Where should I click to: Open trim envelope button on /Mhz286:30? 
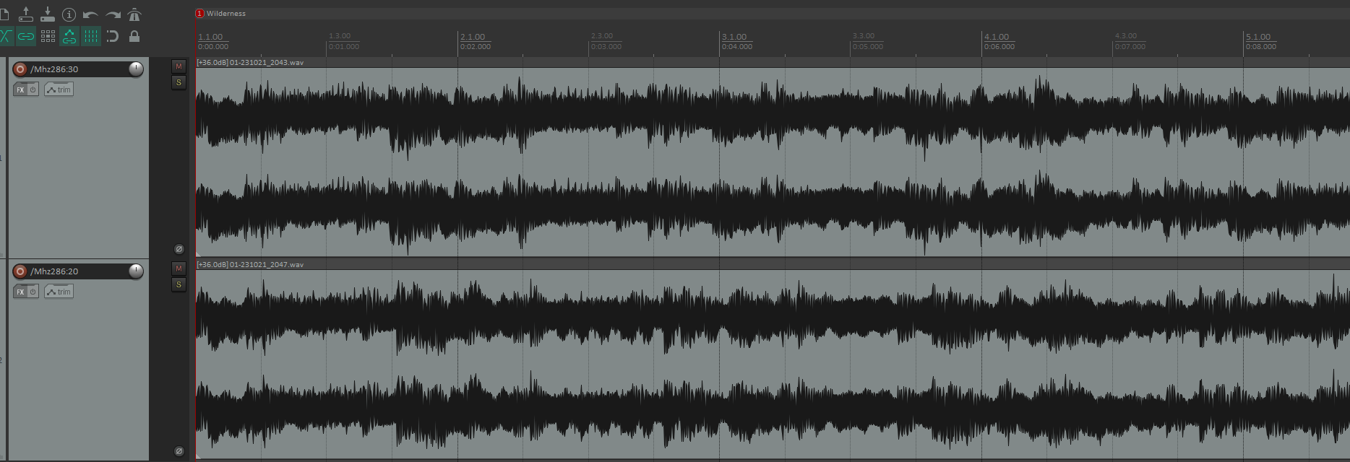click(59, 90)
